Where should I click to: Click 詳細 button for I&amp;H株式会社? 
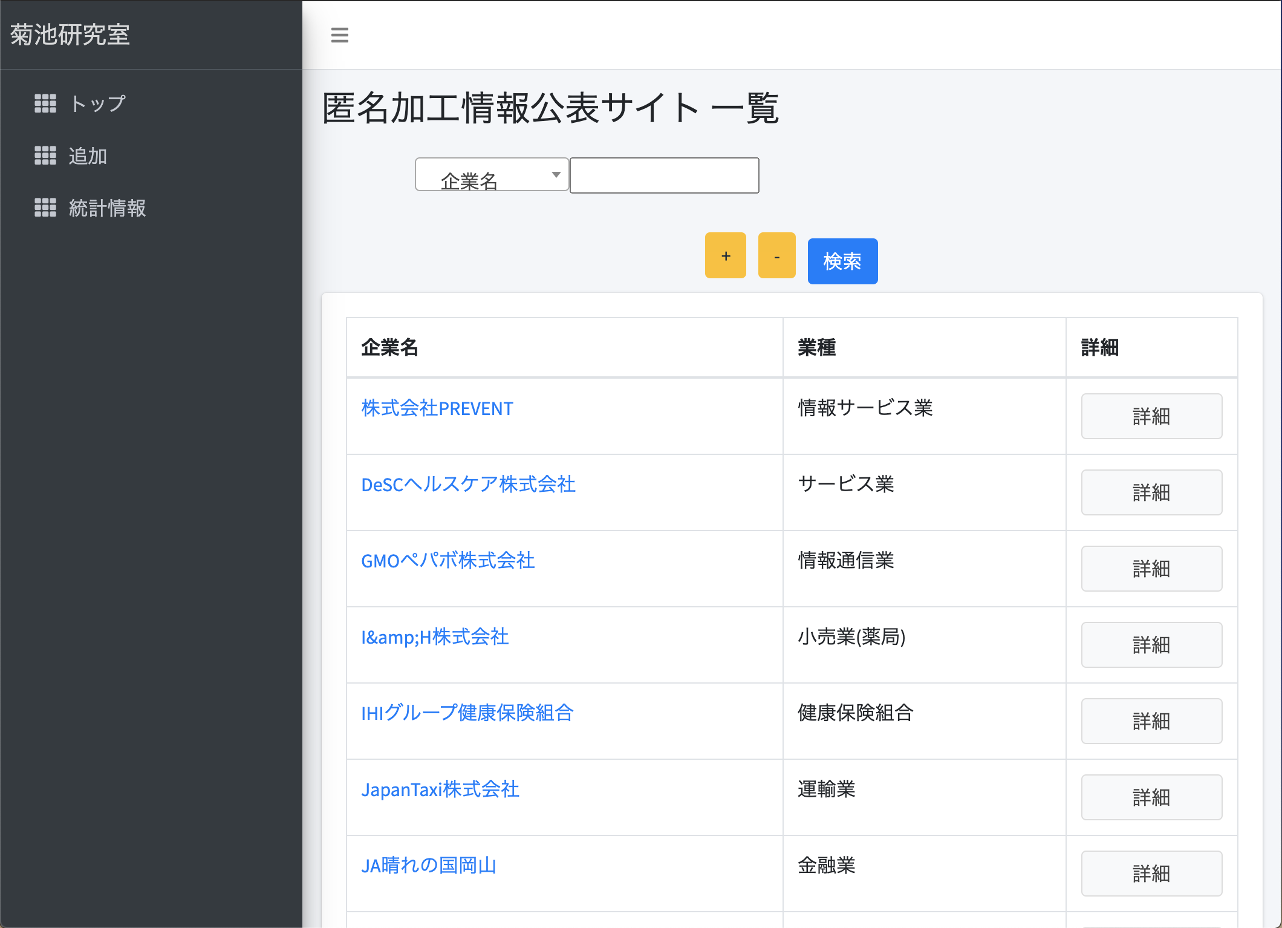(1151, 645)
